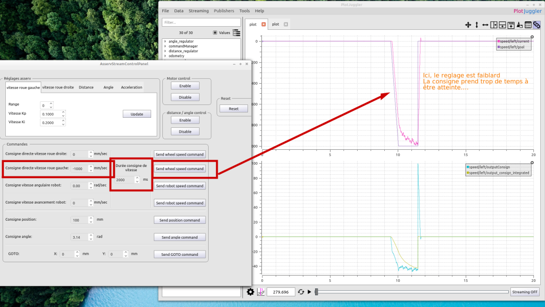
Task: Click the legend corner circle of top plot
Action: tap(532, 37)
